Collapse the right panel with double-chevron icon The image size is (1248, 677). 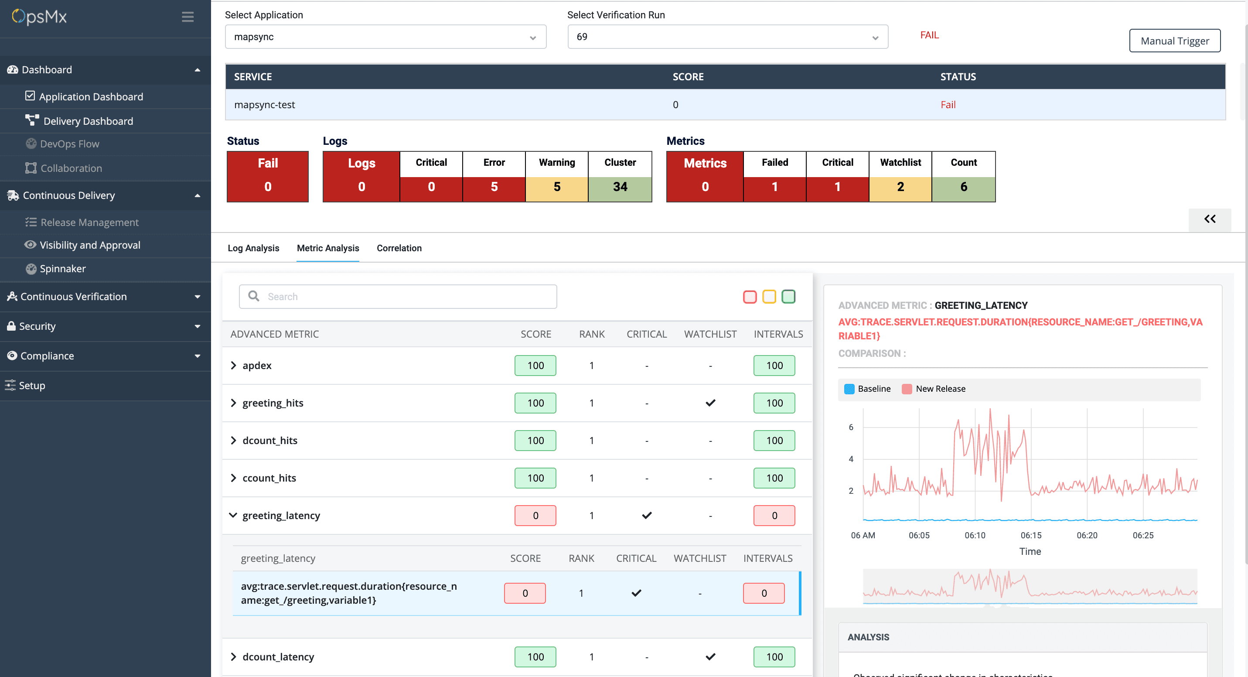point(1210,219)
